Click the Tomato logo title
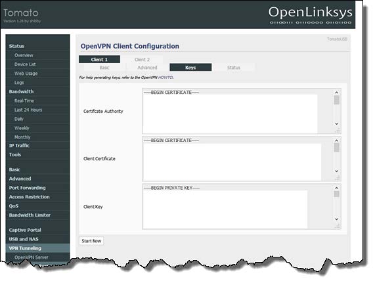The height and width of the screenshot is (285, 373). [x=21, y=12]
